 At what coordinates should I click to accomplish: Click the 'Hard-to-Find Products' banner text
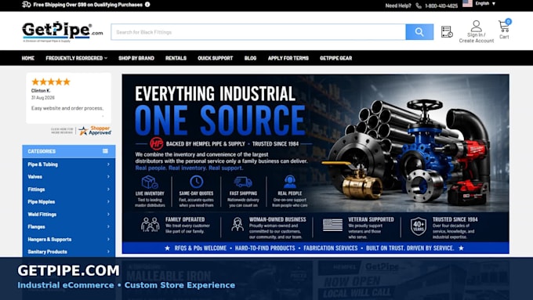click(x=265, y=248)
